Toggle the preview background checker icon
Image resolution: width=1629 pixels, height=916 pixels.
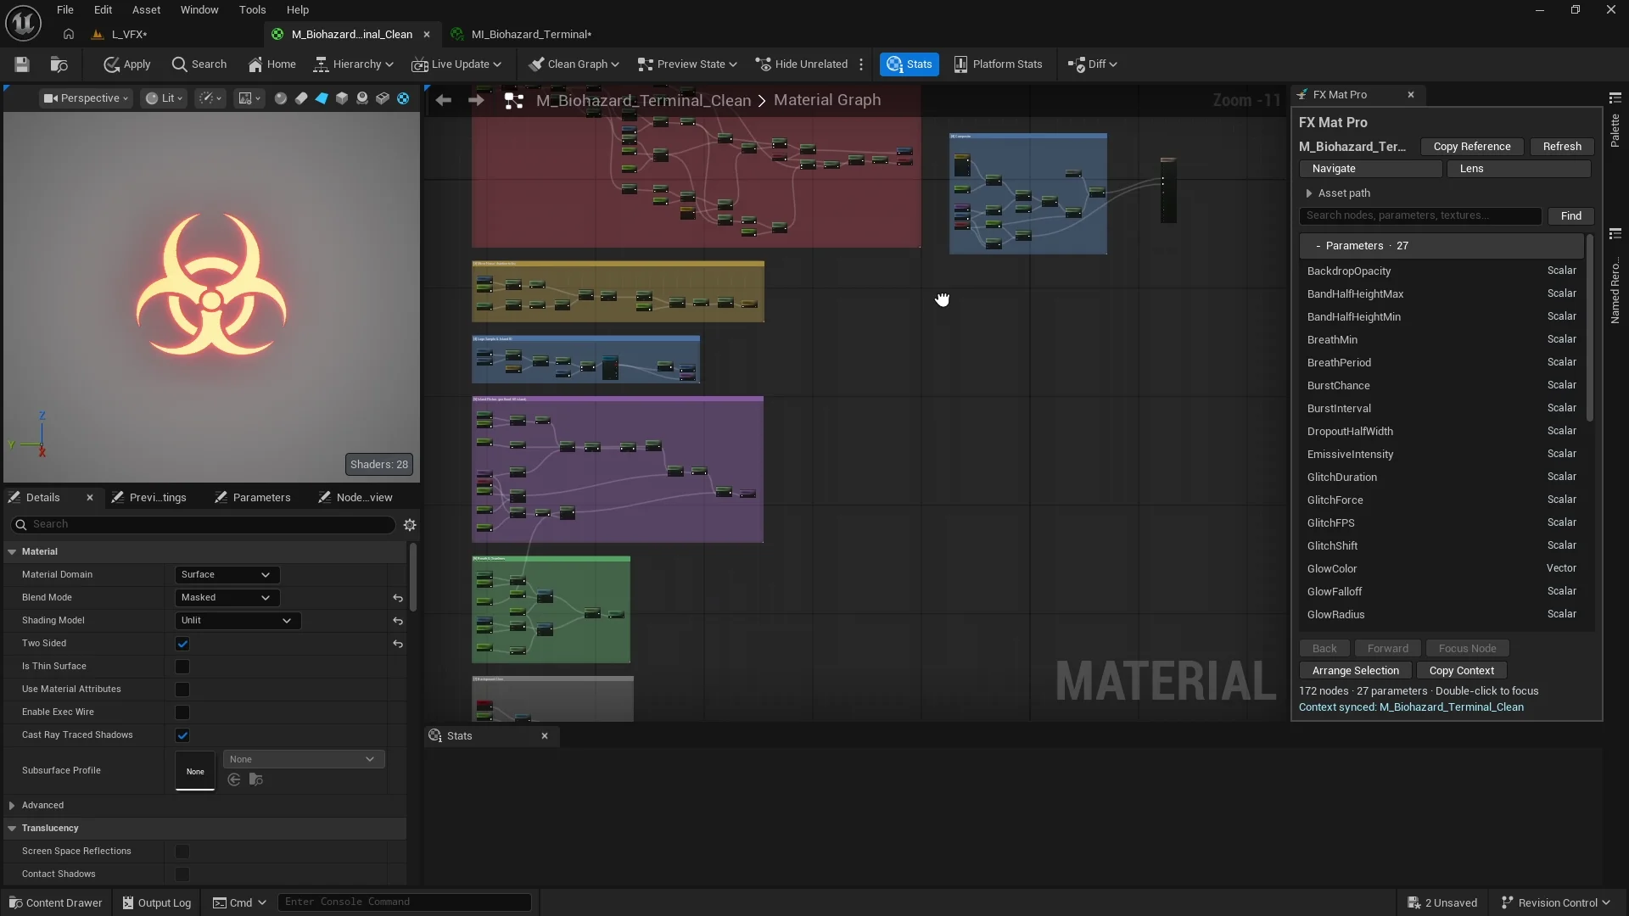403,98
